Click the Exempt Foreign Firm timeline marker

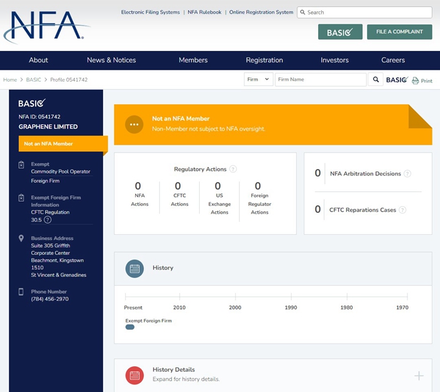pyautogui.click(x=130, y=327)
